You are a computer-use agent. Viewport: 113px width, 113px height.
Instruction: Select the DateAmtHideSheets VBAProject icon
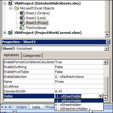tap(10, 3)
